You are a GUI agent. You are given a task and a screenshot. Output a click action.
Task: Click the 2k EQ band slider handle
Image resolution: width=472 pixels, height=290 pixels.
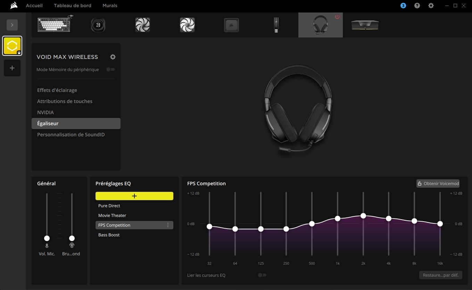coord(363,216)
